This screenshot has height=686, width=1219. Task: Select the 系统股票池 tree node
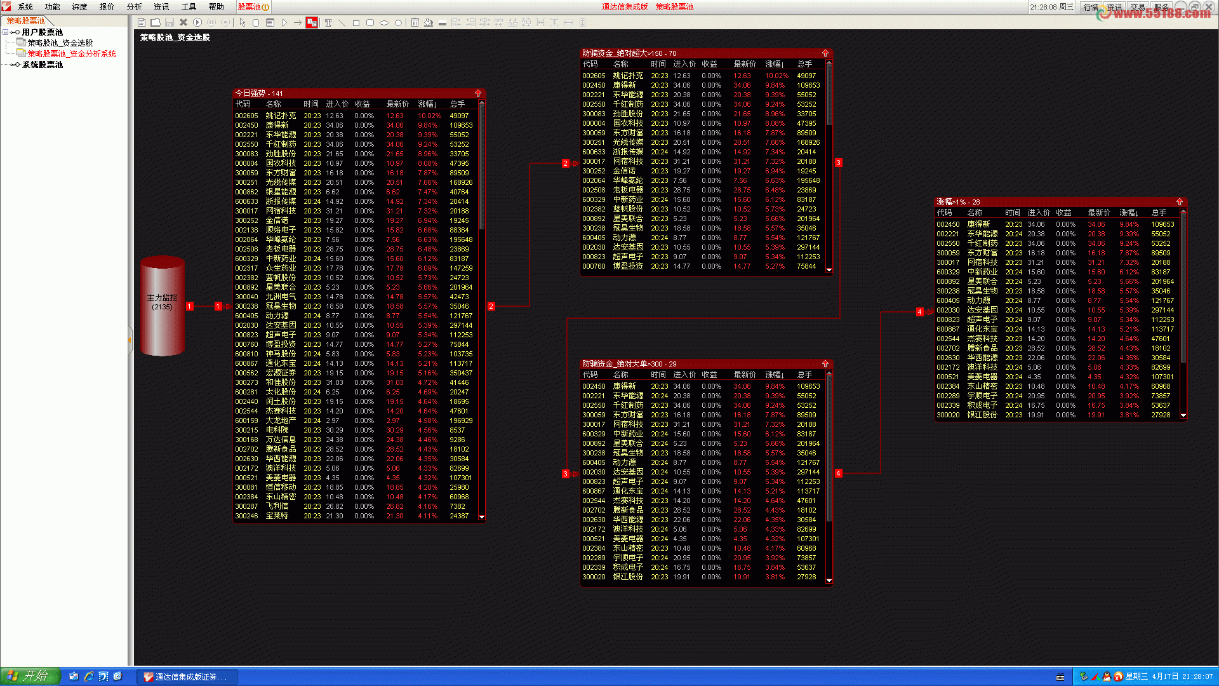coord(43,65)
